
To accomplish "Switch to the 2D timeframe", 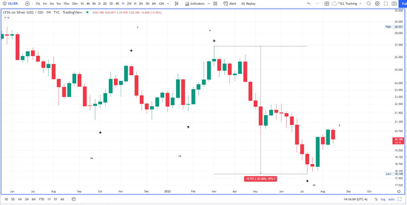I will [105, 3].
